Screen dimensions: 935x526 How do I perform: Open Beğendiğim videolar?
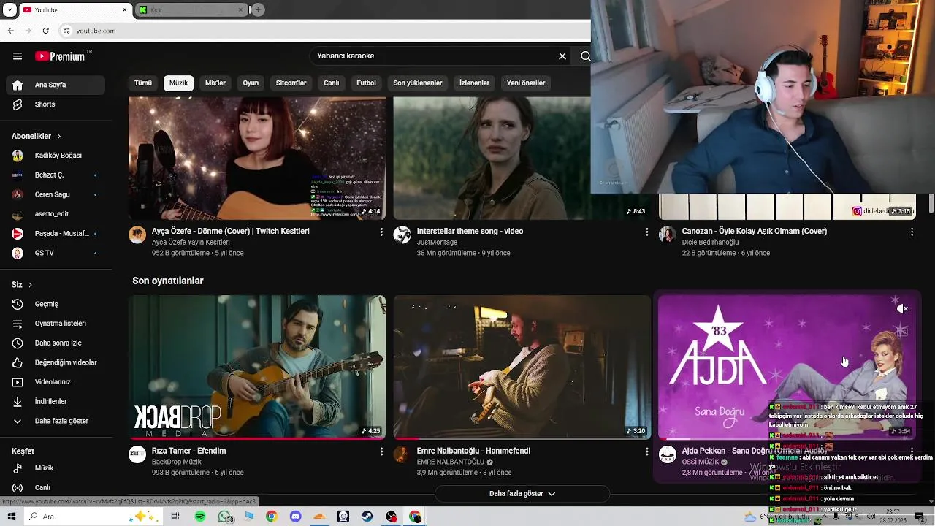point(56,362)
